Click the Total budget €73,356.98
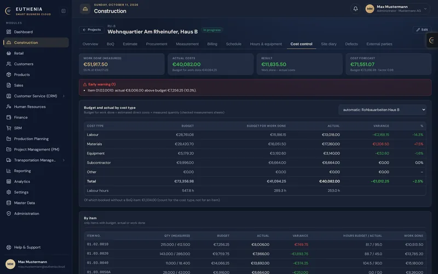 (x=184, y=181)
